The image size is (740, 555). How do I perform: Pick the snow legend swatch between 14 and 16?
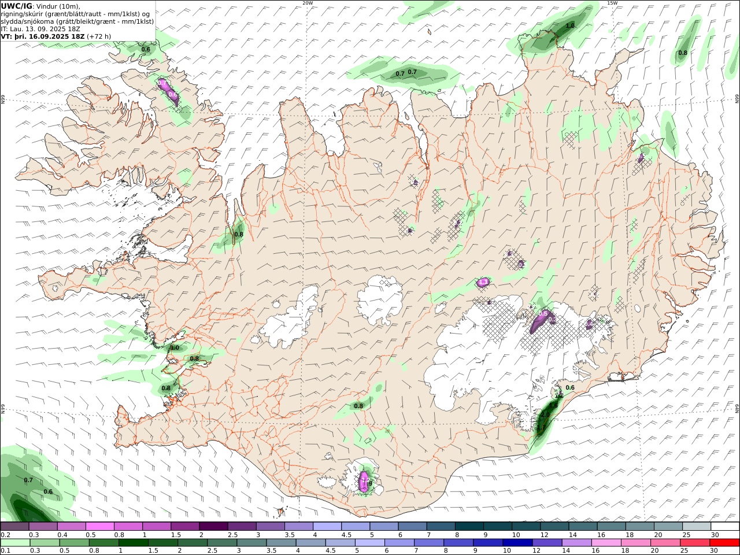click(x=582, y=526)
